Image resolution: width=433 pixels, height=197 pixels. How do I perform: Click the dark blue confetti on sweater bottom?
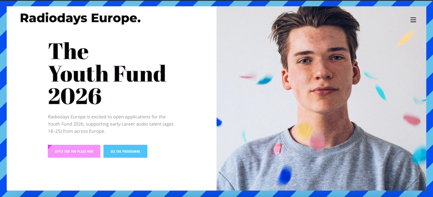[x=285, y=175]
